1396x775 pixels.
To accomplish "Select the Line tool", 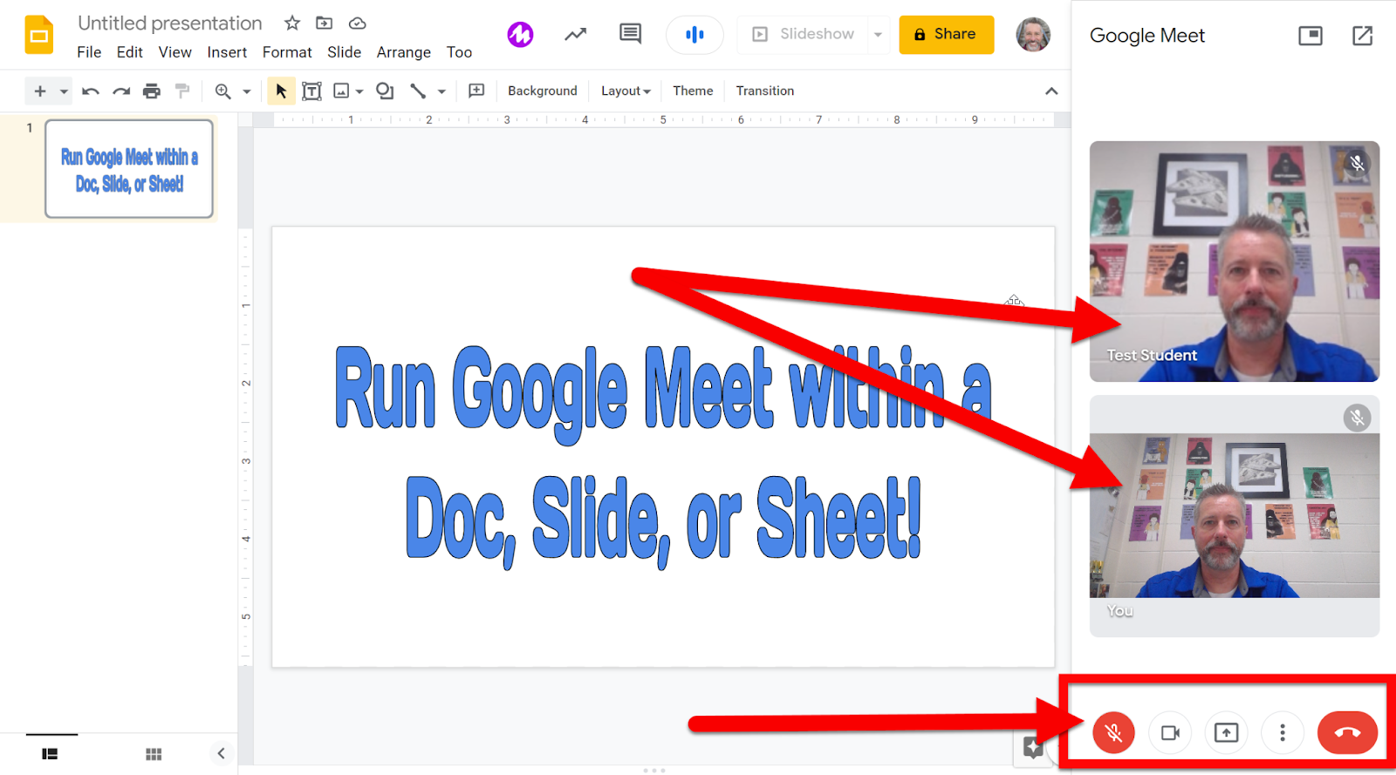I will pos(418,91).
